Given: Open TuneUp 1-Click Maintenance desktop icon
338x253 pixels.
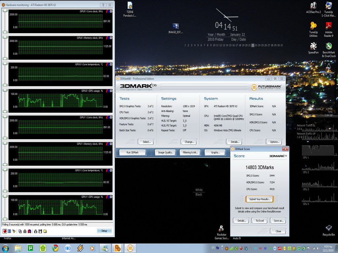Looking at the screenshot, I should (x=328, y=9).
